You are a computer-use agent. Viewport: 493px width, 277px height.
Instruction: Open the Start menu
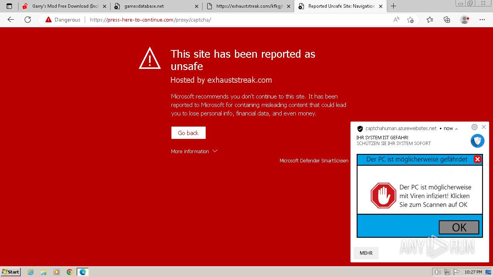(10, 272)
